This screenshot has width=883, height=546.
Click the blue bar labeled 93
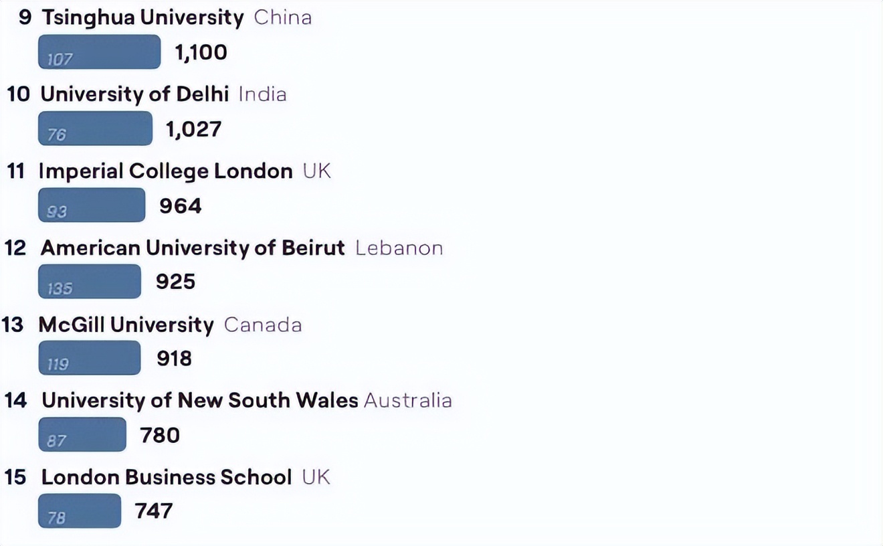click(x=91, y=205)
